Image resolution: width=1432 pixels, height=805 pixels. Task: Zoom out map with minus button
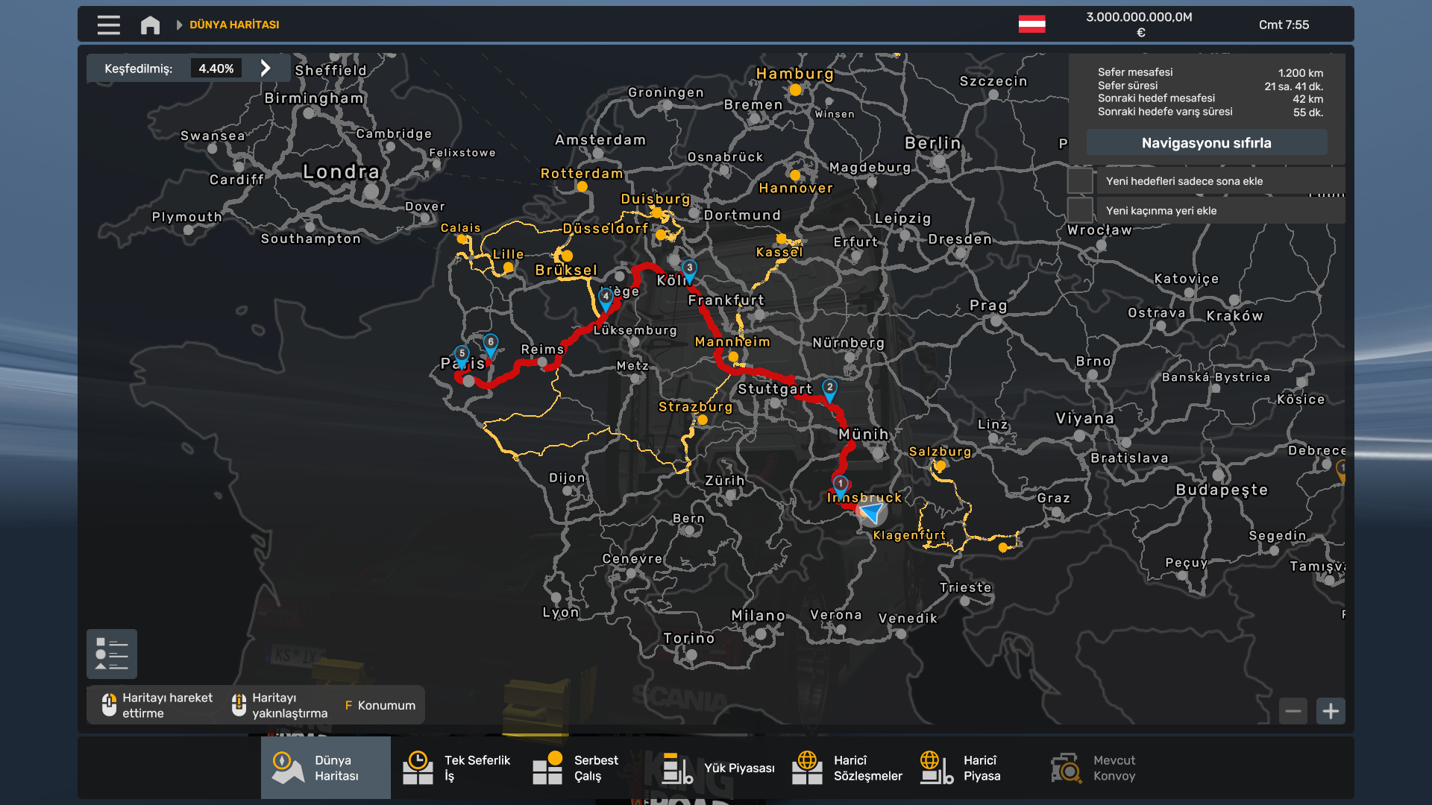click(1293, 711)
